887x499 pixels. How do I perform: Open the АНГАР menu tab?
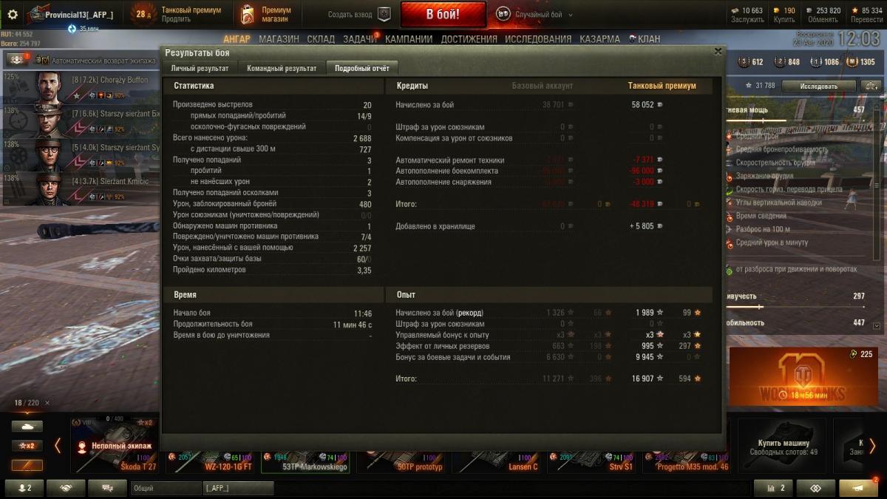point(237,39)
